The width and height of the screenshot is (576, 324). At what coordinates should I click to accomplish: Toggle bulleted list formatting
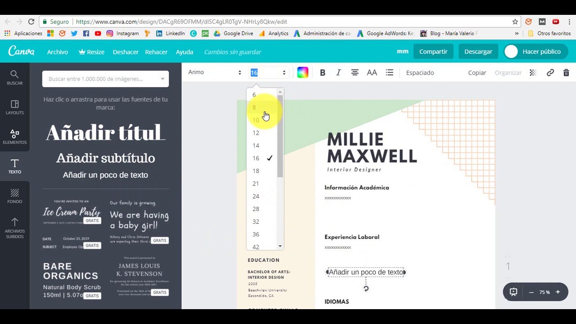[x=389, y=72]
